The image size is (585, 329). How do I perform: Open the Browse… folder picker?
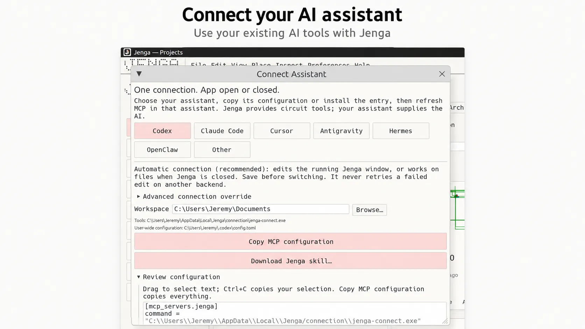click(x=369, y=210)
